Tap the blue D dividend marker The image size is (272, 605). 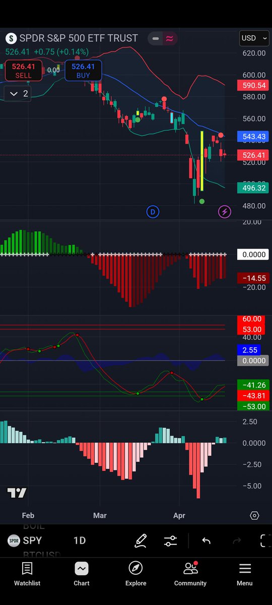[x=153, y=212]
